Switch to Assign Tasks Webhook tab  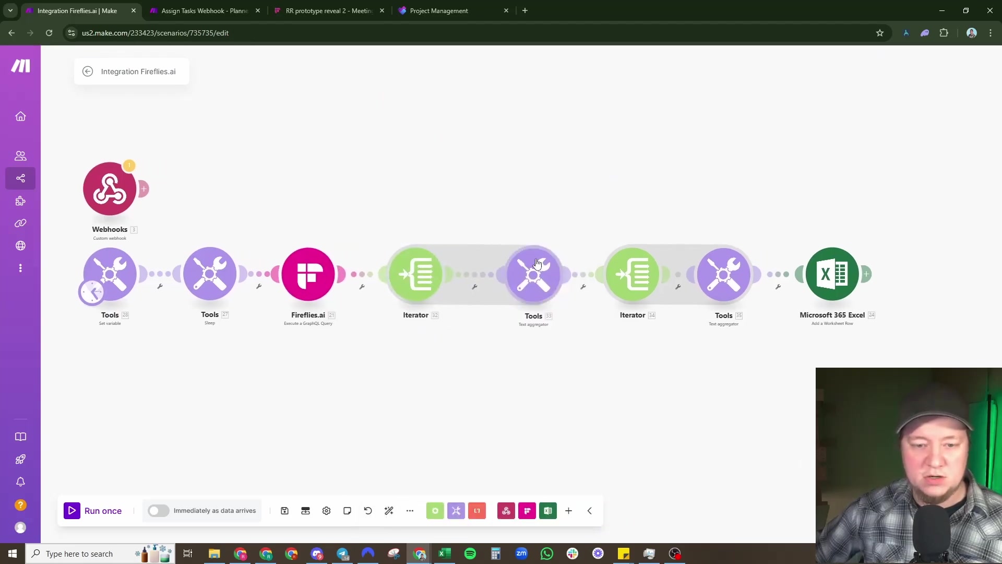204,10
